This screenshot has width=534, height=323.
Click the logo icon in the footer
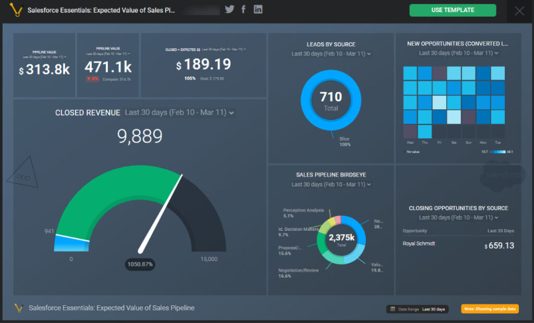coord(19,308)
